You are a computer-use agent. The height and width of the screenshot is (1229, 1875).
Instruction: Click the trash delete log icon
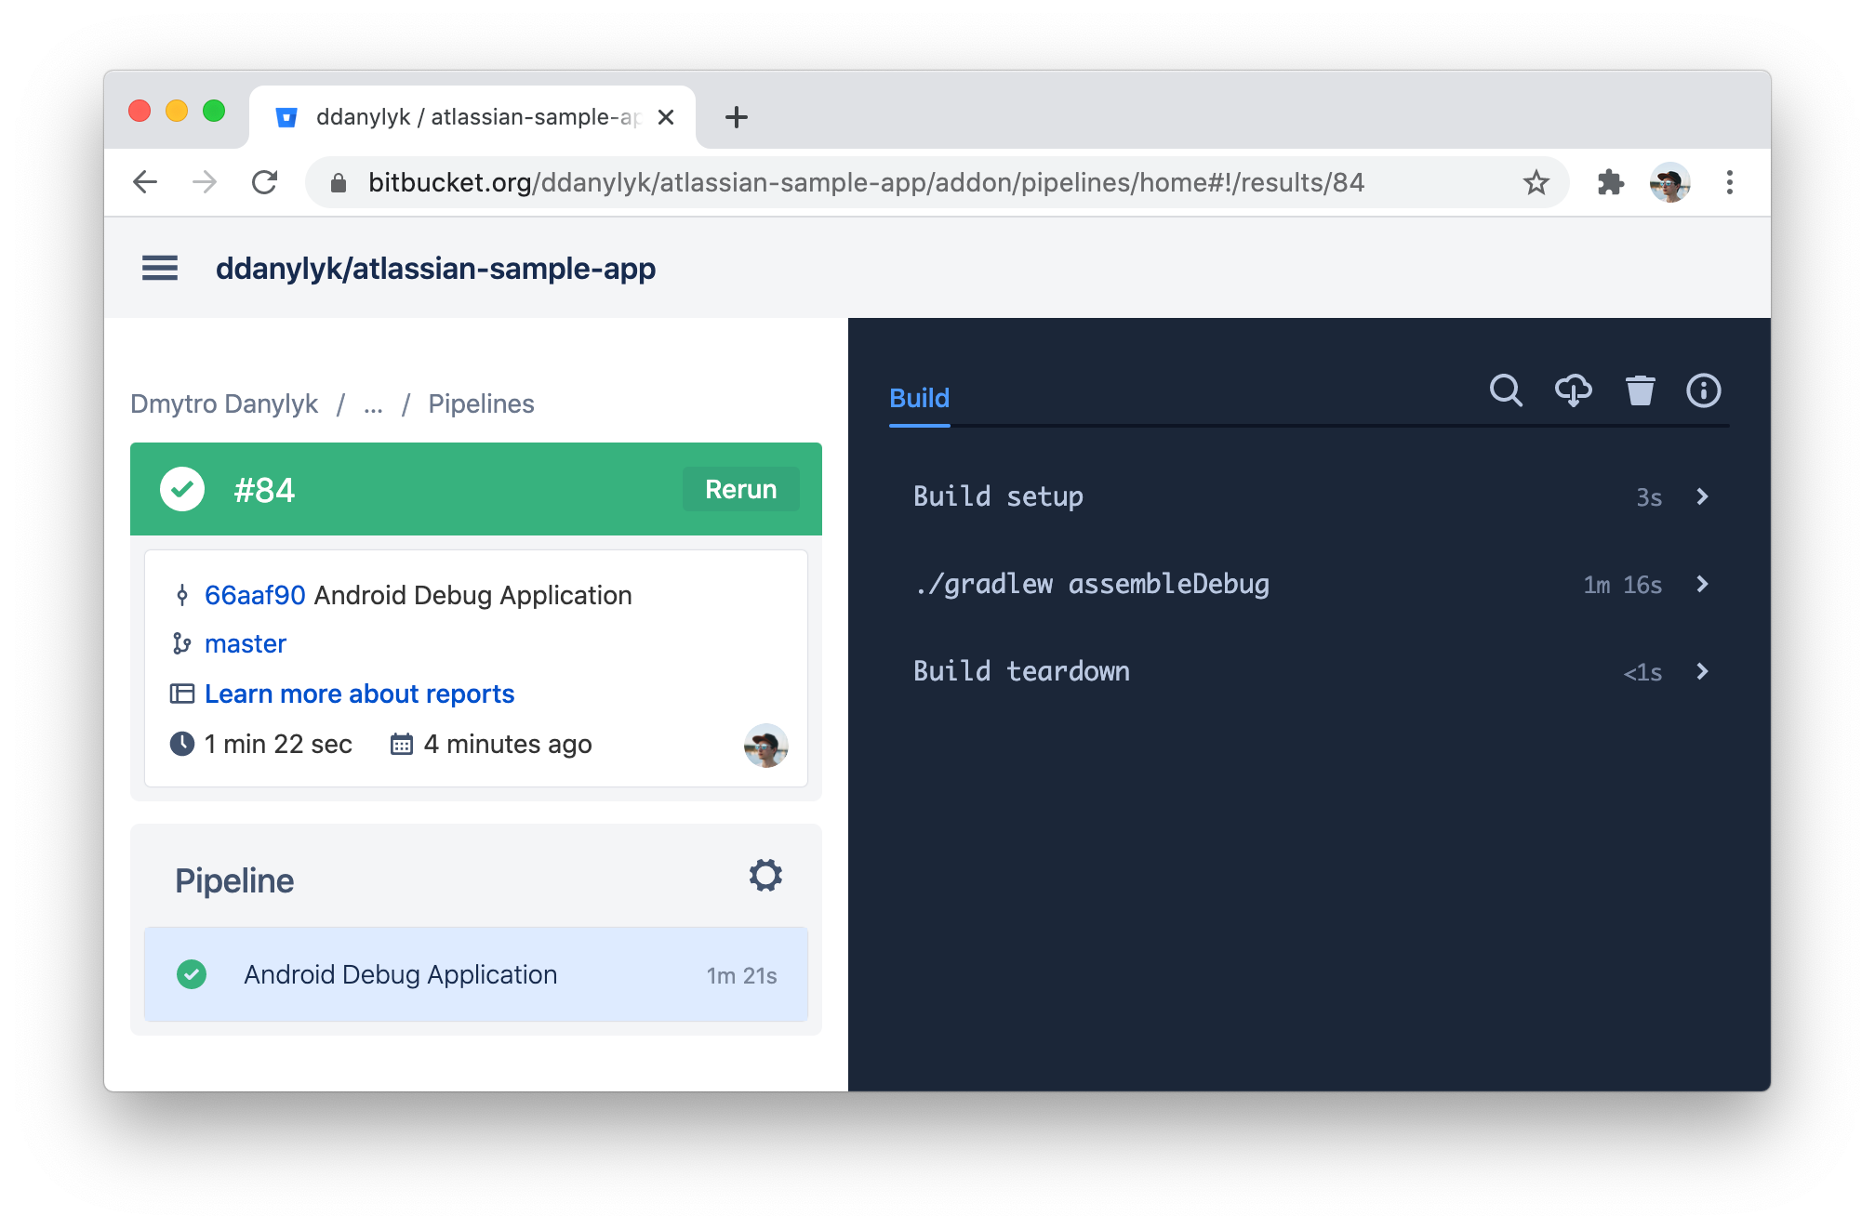(x=1640, y=390)
